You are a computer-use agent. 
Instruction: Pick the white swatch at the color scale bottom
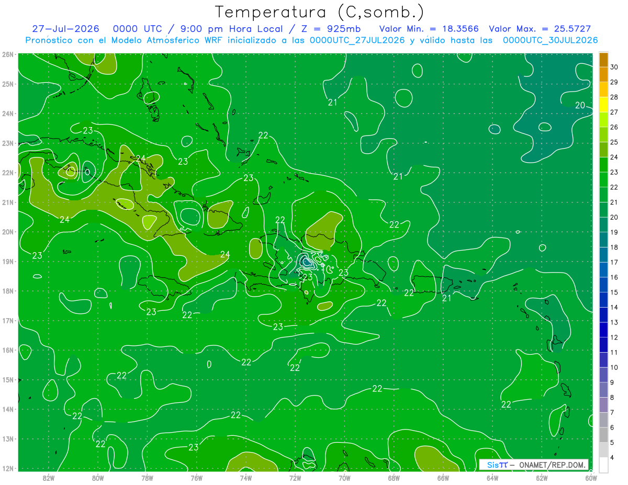click(x=603, y=465)
